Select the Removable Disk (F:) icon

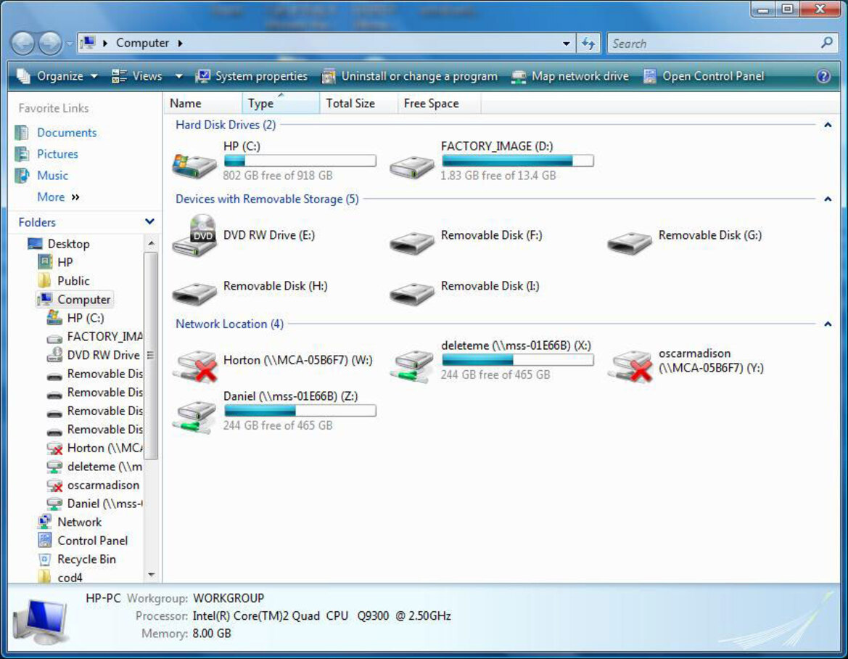[x=412, y=243]
